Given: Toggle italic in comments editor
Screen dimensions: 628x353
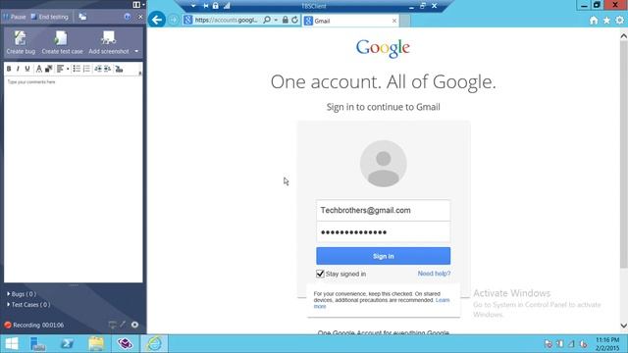Looking at the screenshot, I should (18, 69).
